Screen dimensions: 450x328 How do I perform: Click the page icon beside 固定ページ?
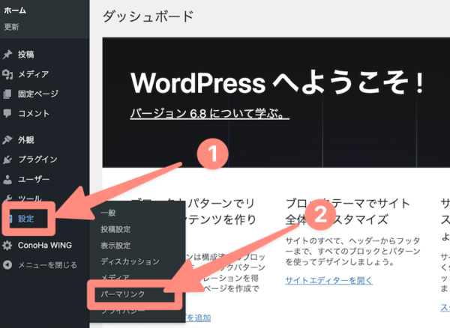7,94
